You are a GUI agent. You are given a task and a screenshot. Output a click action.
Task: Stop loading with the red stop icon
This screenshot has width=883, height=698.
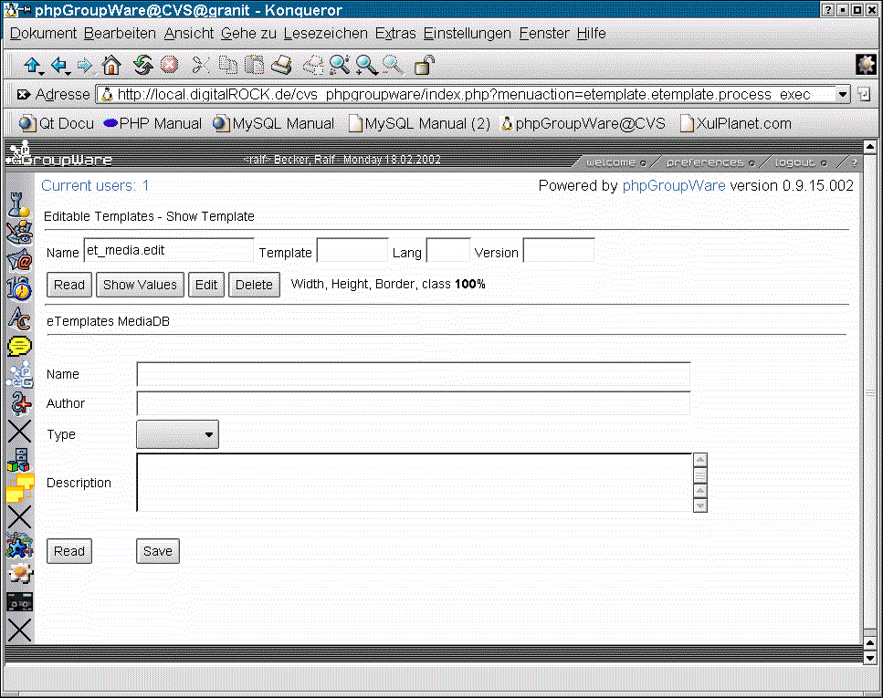click(170, 66)
